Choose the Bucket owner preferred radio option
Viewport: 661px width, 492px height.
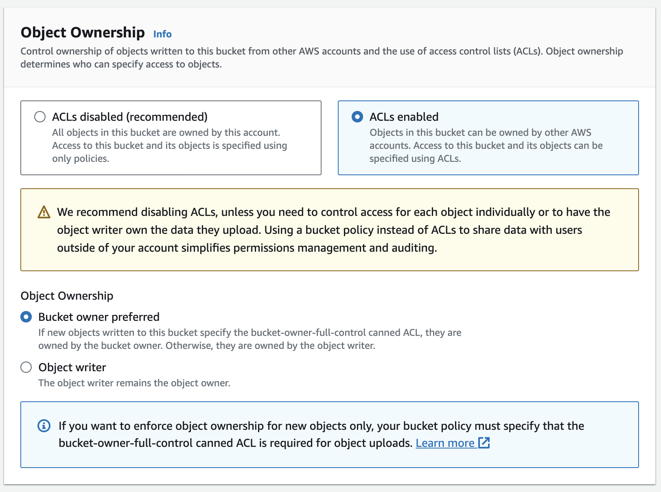[x=26, y=317]
